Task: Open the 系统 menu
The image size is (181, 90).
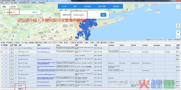Action: coord(2,3)
